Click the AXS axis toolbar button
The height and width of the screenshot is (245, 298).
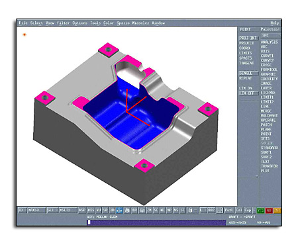coord(91,210)
